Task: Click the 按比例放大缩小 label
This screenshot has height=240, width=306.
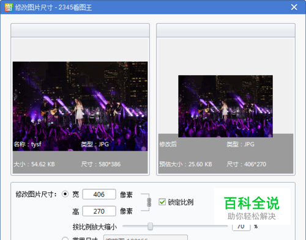Action: coord(95,227)
